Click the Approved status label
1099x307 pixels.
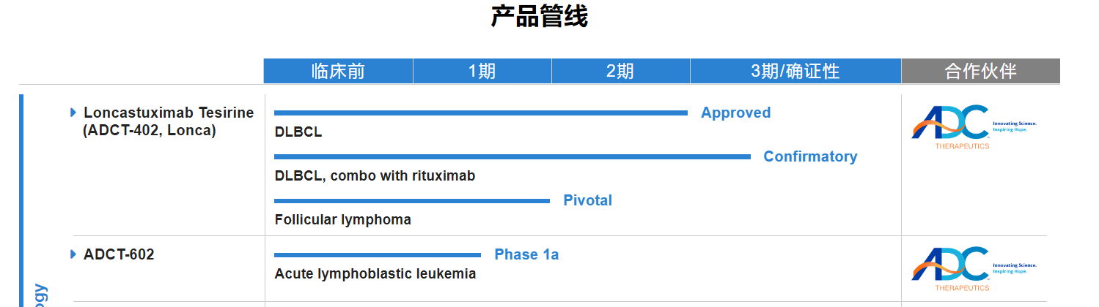(x=735, y=113)
